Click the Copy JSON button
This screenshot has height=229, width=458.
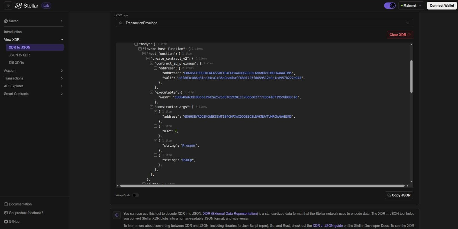coord(399,195)
